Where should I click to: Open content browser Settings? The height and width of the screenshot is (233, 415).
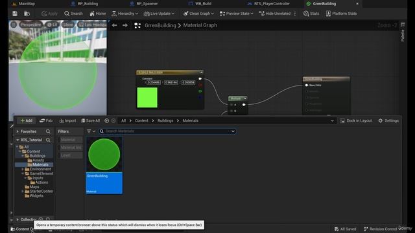pos(388,121)
